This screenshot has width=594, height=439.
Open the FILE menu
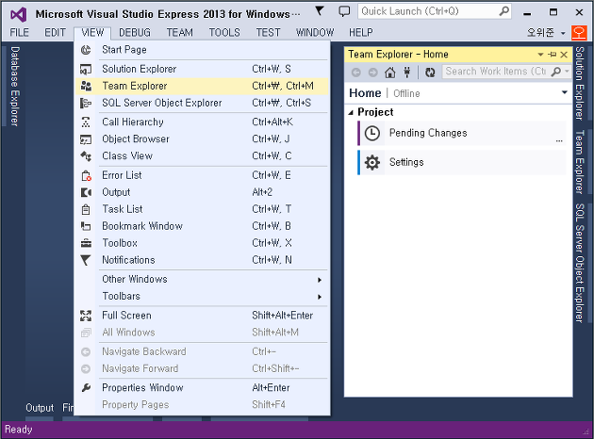coord(19,33)
